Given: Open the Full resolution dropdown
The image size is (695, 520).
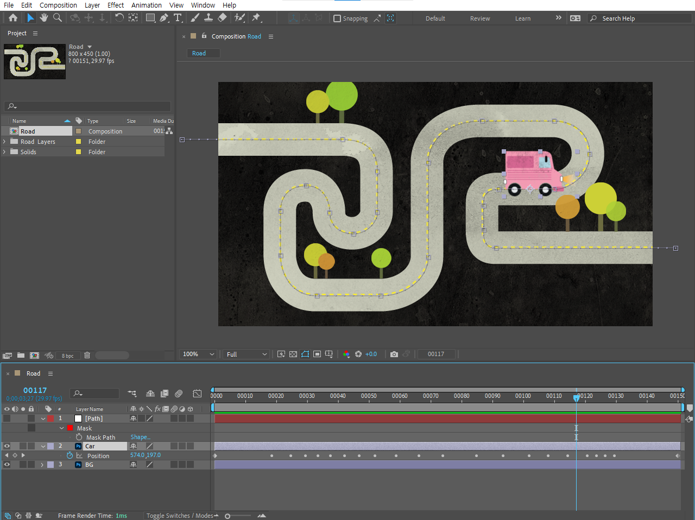Looking at the screenshot, I should coord(247,354).
